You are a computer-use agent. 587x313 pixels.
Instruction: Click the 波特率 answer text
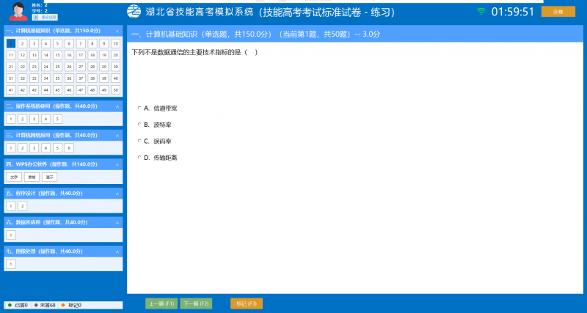[x=162, y=125]
